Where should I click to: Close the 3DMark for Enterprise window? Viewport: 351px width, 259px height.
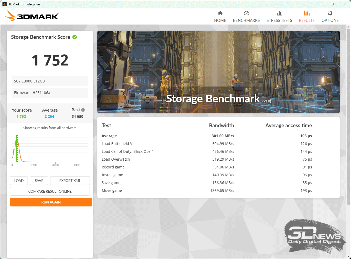tap(345, 4)
